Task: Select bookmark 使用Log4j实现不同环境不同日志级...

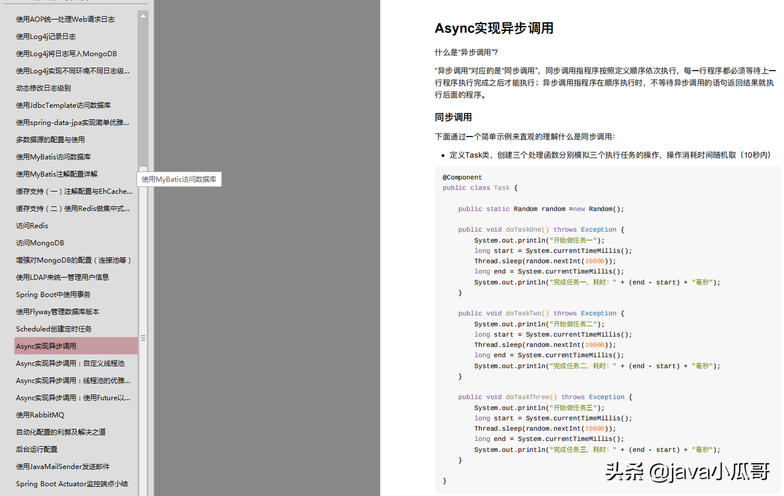Action: click(x=73, y=71)
